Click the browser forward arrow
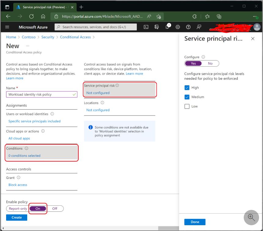The height and width of the screenshot is (231, 263). [20, 16]
